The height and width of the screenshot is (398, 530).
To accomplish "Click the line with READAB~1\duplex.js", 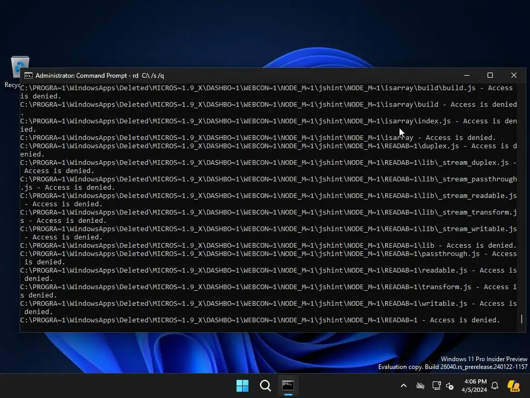I will (x=269, y=146).
